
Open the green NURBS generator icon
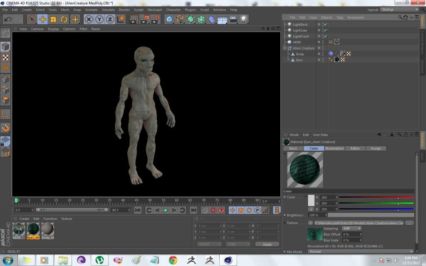(191, 19)
